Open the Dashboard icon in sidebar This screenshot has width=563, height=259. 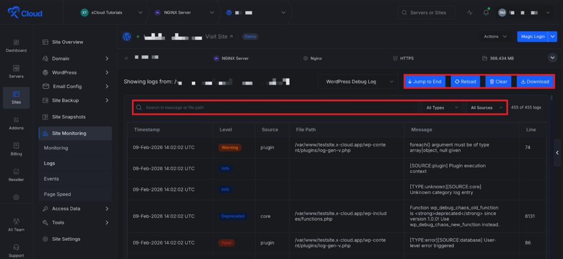click(x=16, y=42)
